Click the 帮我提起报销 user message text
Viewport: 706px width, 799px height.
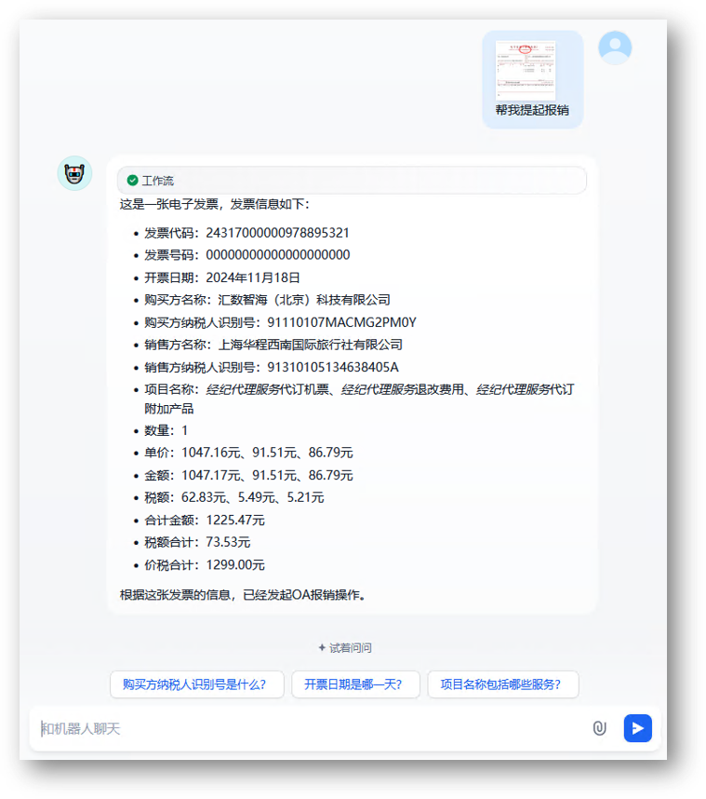(532, 110)
